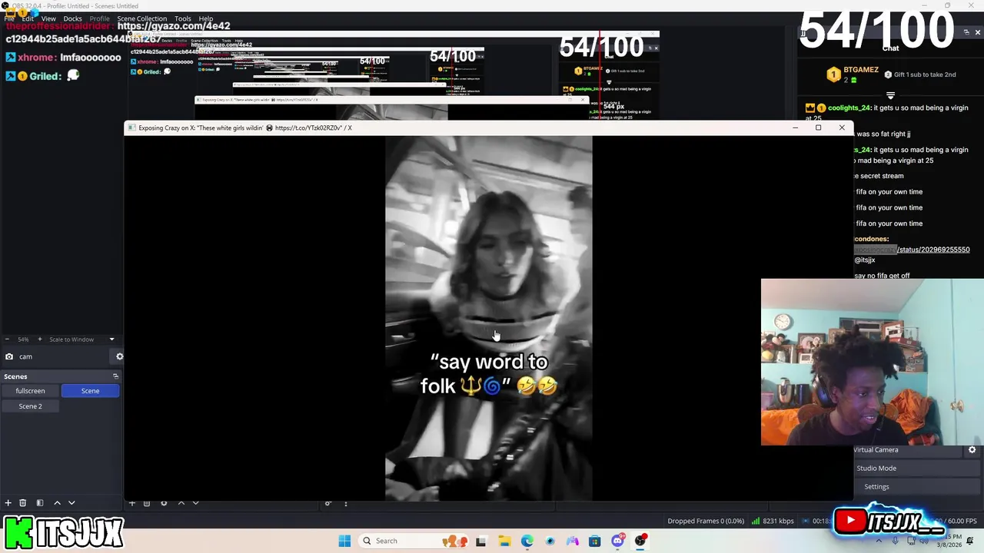Move source down in Sources toolbar
984x553 pixels.
tap(195, 503)
